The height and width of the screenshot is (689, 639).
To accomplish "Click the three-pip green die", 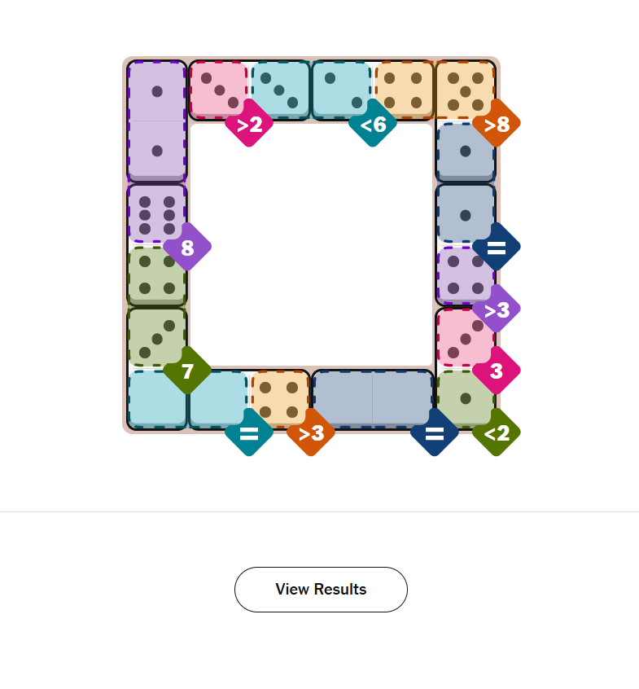I will click(157, 337).
